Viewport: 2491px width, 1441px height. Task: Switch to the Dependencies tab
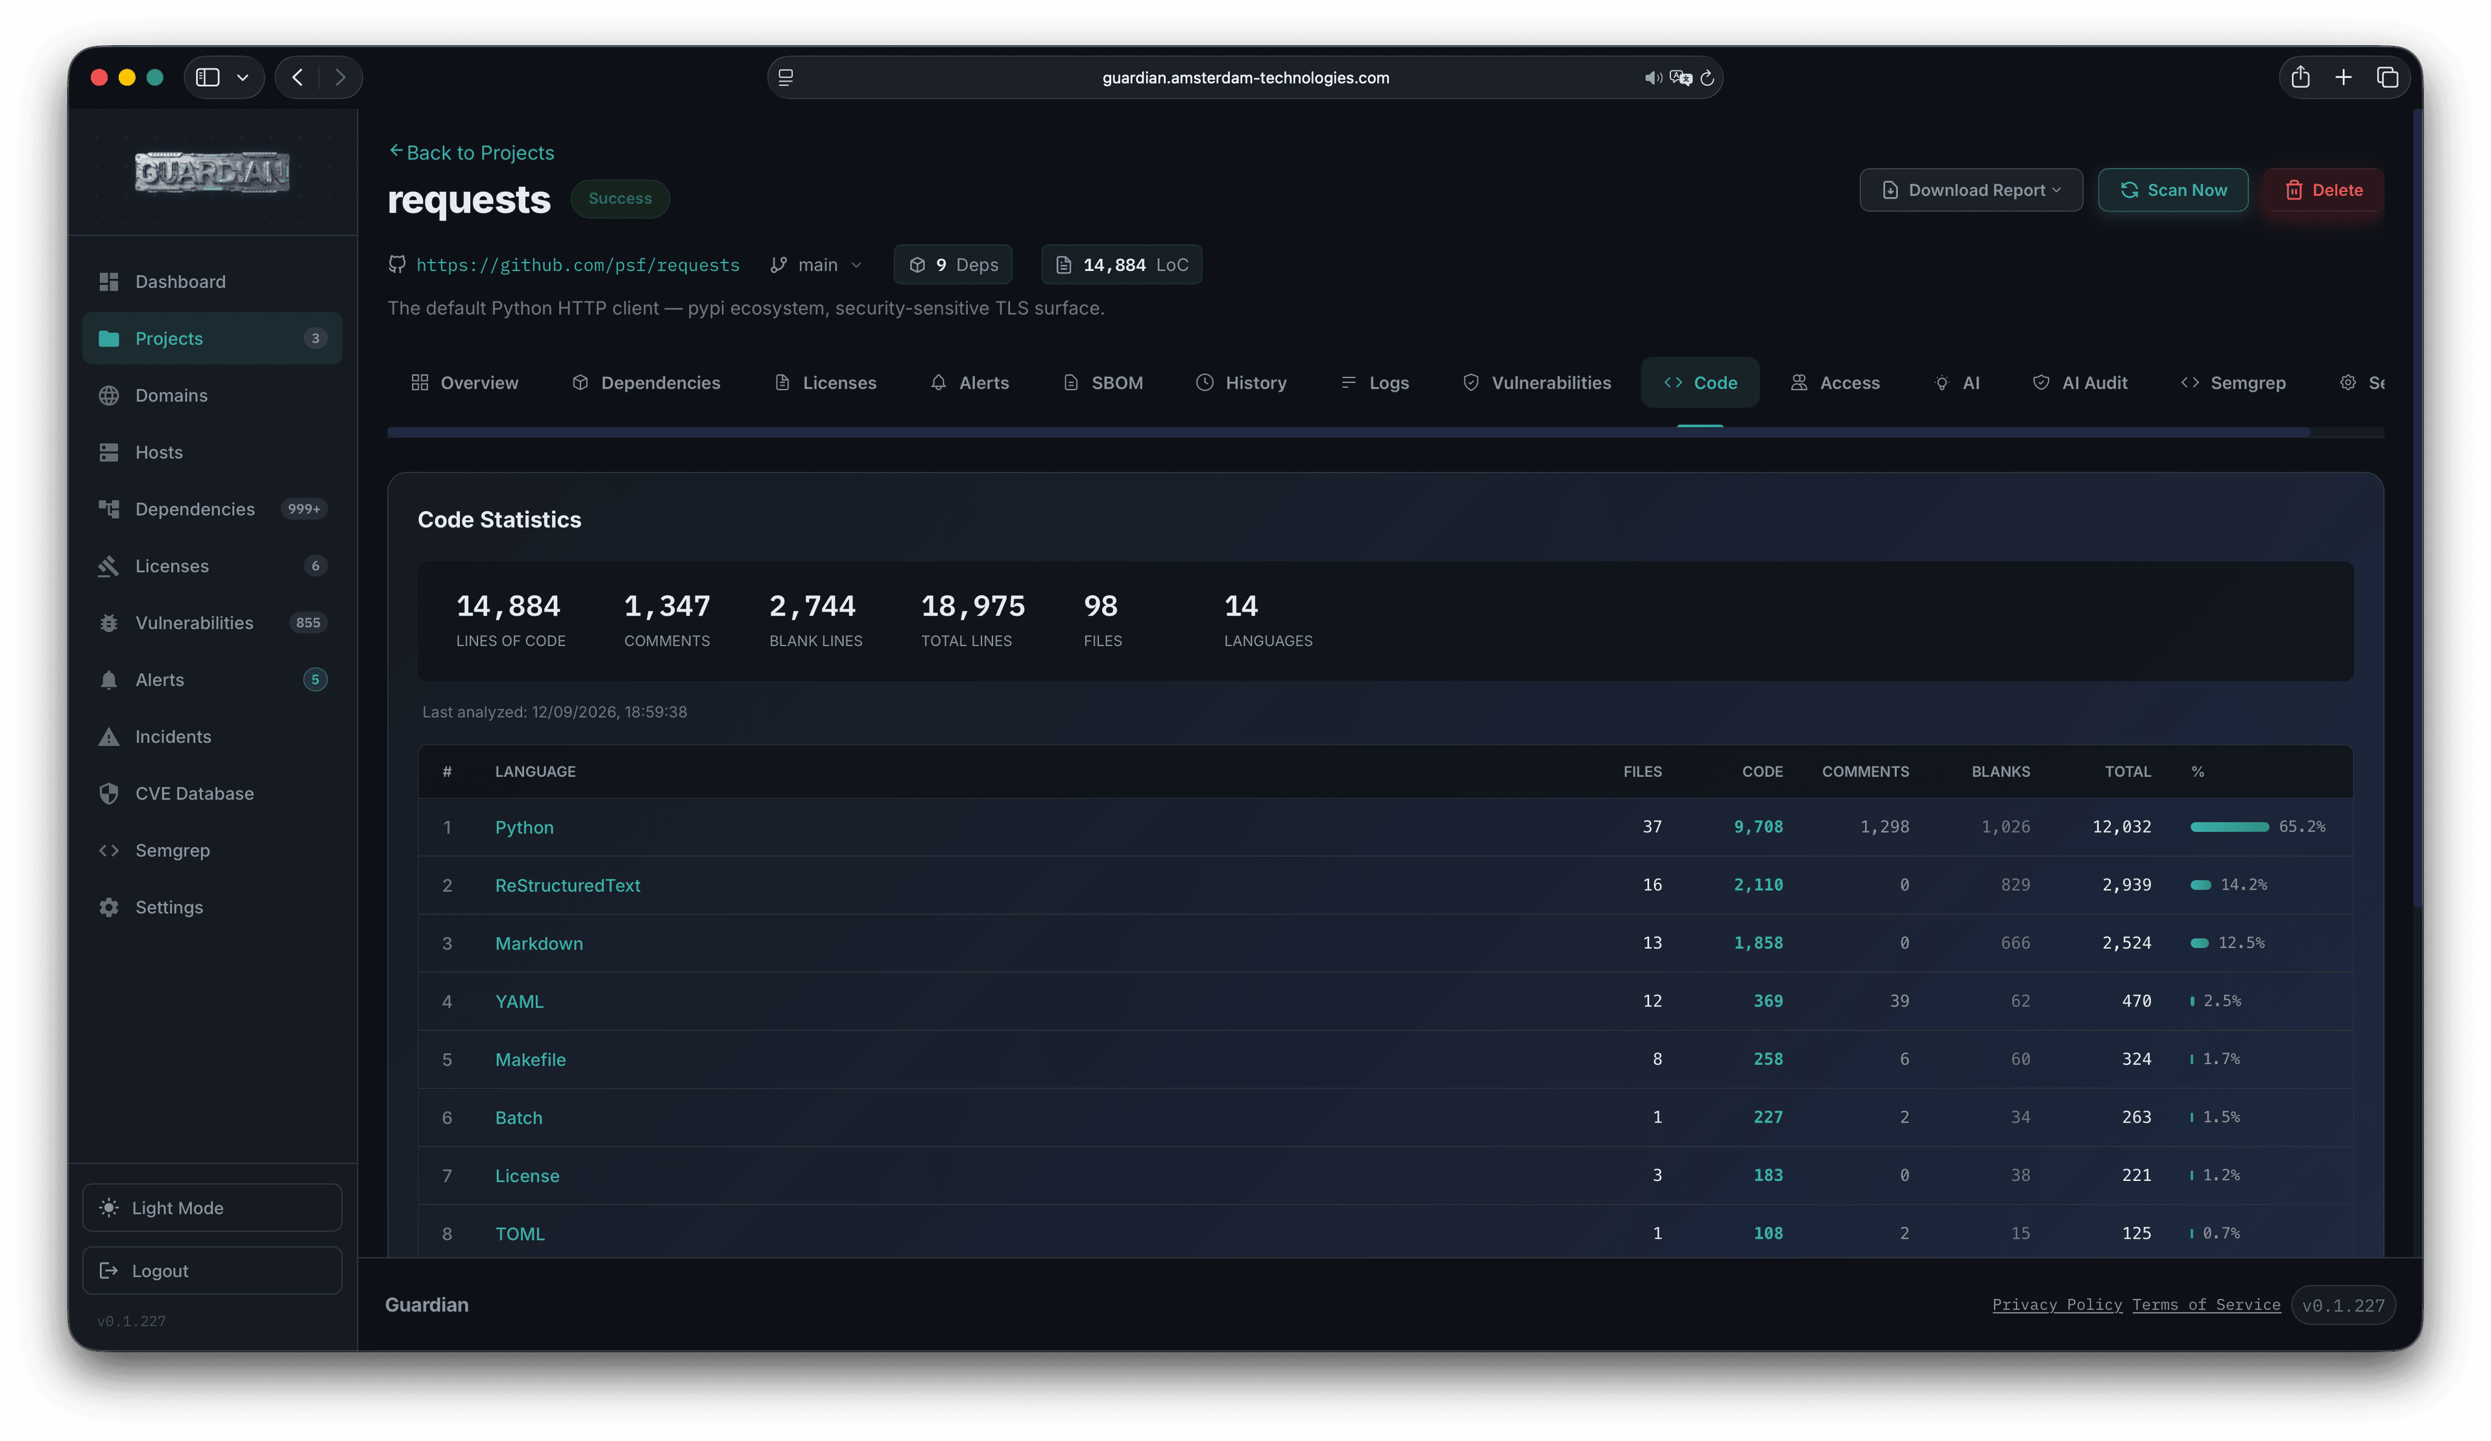(x=647, y=383)
